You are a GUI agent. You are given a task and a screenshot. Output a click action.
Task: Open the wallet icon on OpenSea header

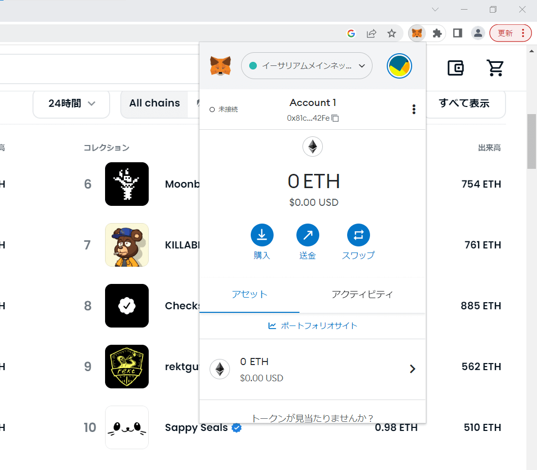coord(456,67)
